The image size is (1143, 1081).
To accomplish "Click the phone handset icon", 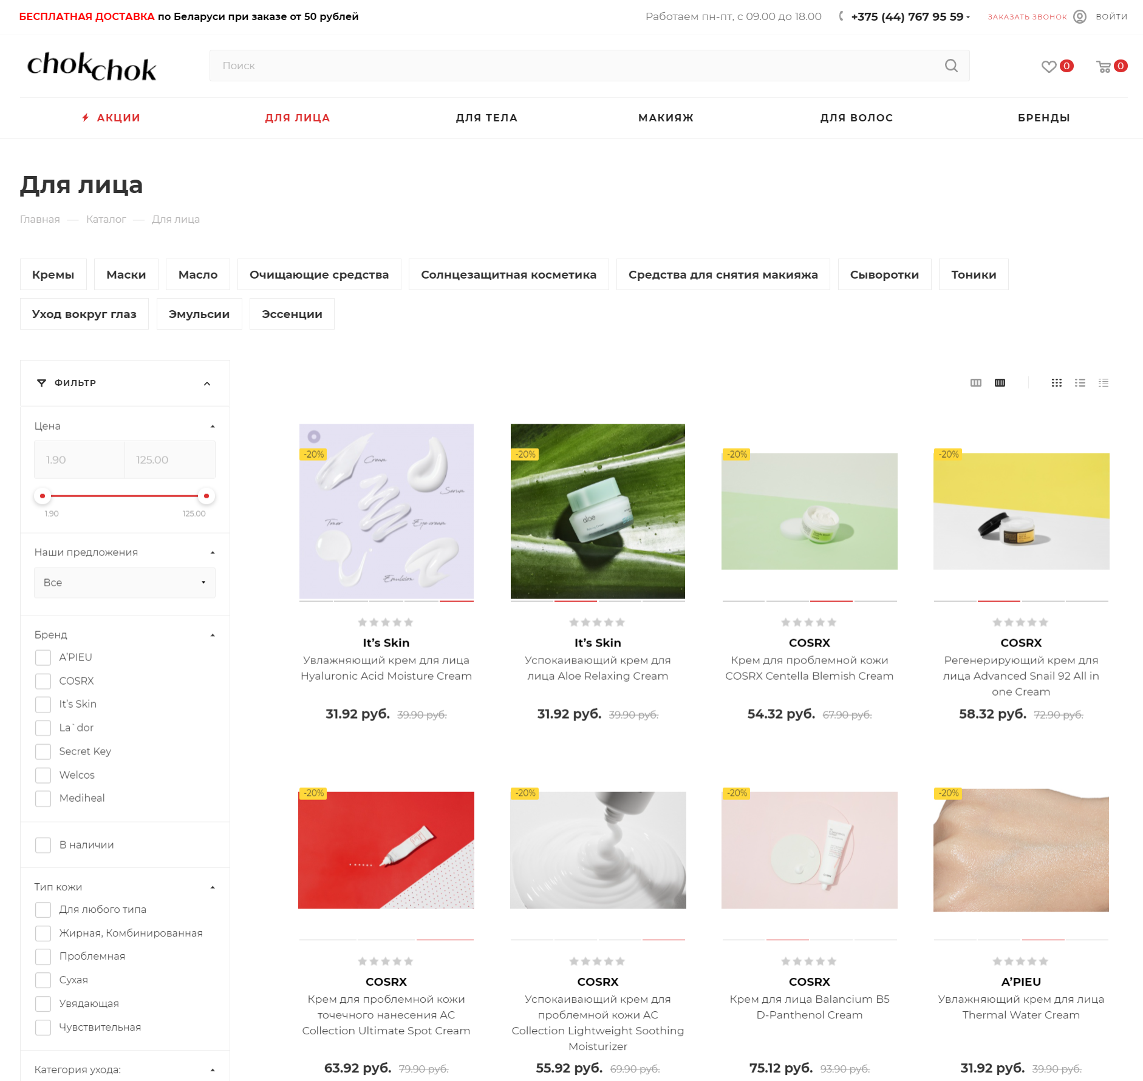I will coord(841,16).
